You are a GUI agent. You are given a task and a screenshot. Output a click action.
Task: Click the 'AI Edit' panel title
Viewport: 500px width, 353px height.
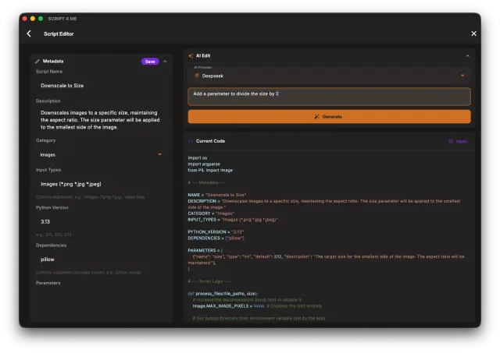(203, 55)
